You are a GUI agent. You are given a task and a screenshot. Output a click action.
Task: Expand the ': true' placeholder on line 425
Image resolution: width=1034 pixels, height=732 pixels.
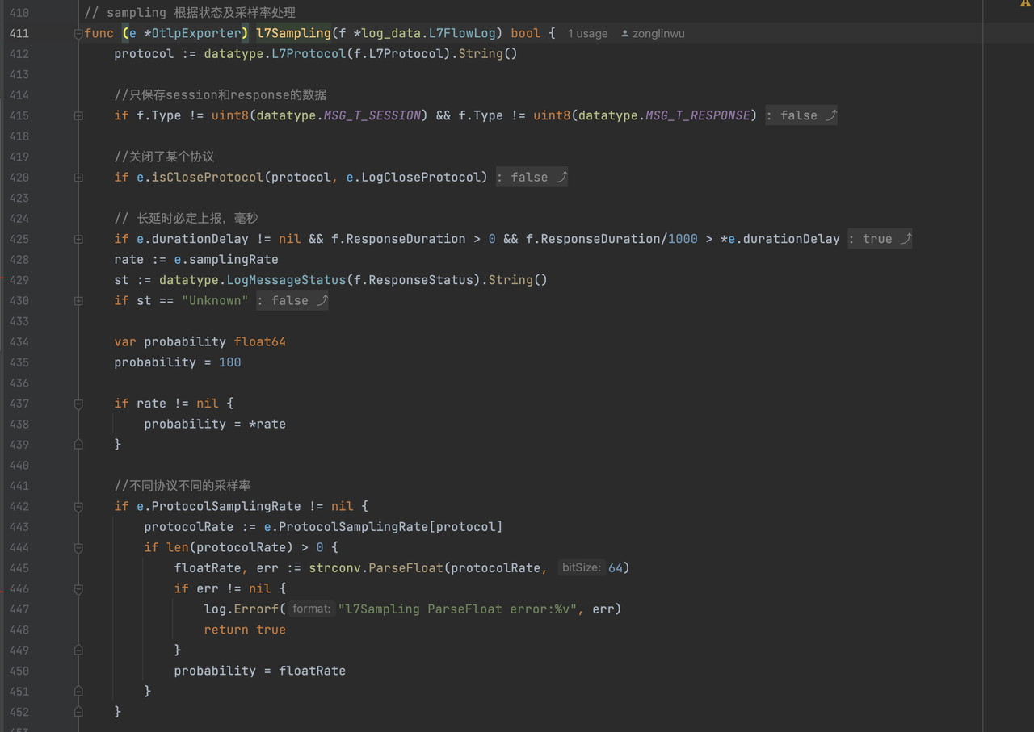tap(880, 239)
